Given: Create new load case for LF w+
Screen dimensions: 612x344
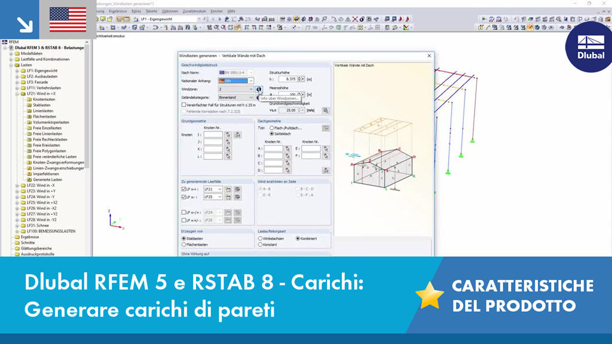Looking at the screenshot, I should 228,189.
